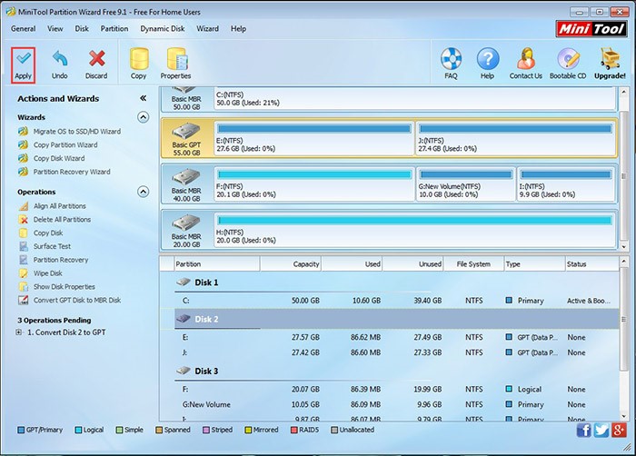The width and height of the screenshot is (636, 456).
Task: Sort by the File System column header
Action: (473, 264)
